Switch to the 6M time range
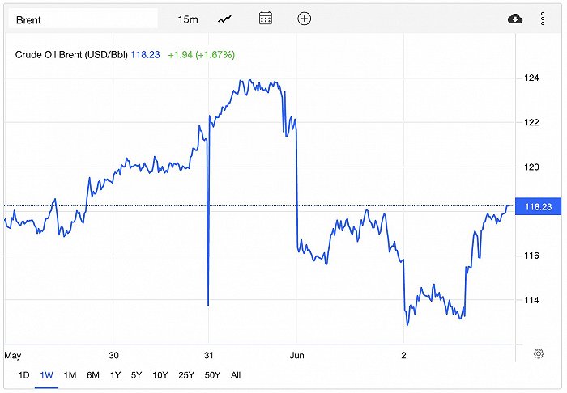Viewport: 567px width, 393px height. tap(93, 375)
